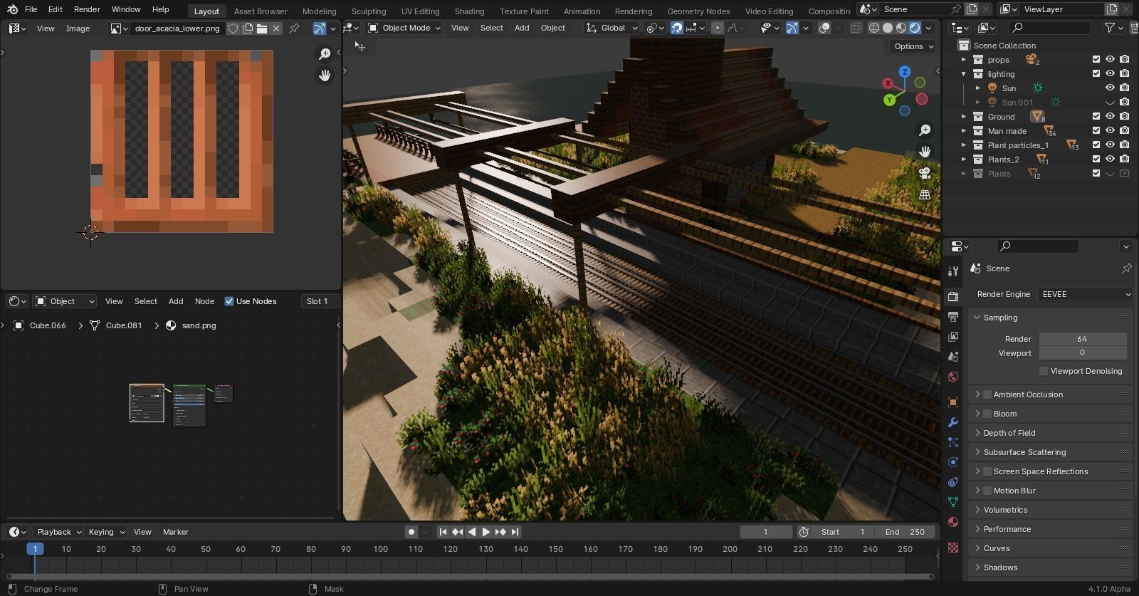Set the End frame field

tap(906, 532)
